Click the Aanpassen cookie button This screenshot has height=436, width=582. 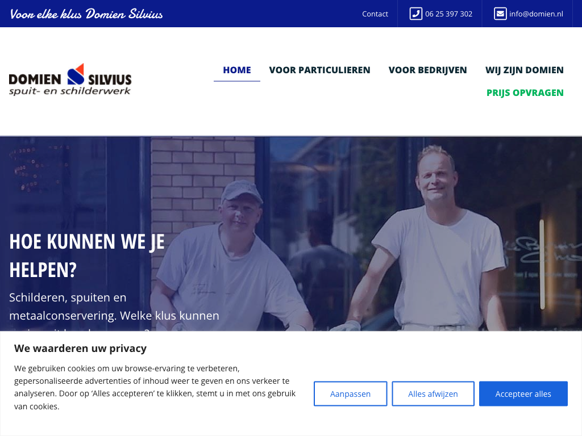click(x=350, y=394)
